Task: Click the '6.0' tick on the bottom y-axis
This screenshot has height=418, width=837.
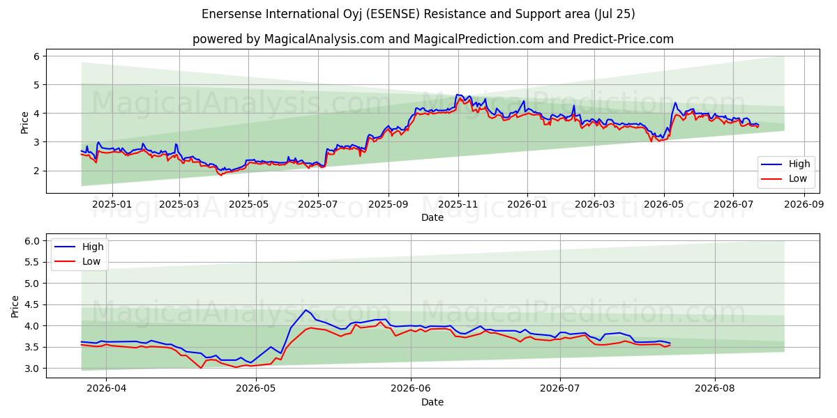Action: coord(33,241)
